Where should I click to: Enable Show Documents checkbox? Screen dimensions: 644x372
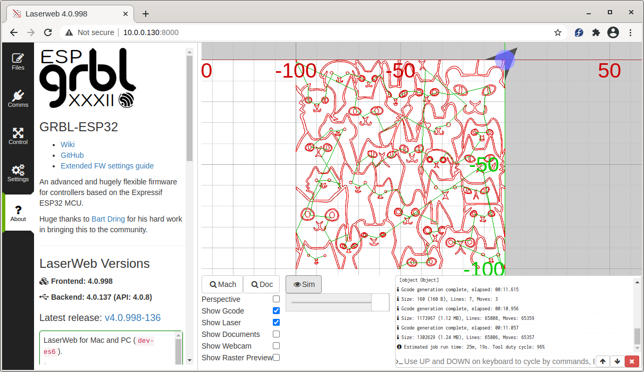(276, 334)
